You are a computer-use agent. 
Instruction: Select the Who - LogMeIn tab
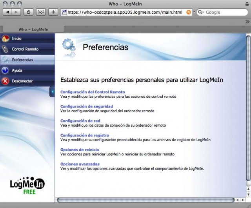pyautogui.click(x=33, y=29)
